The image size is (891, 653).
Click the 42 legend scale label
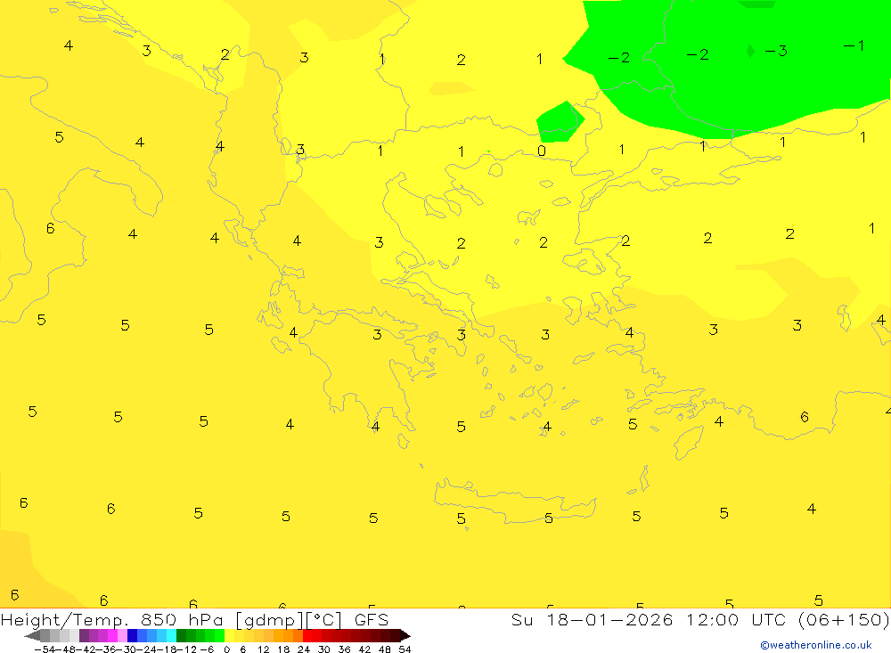[364, 649]
